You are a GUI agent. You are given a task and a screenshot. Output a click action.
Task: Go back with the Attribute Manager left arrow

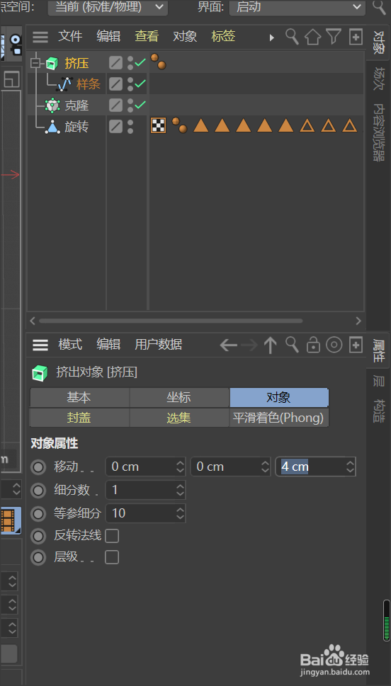click(228, 345)
